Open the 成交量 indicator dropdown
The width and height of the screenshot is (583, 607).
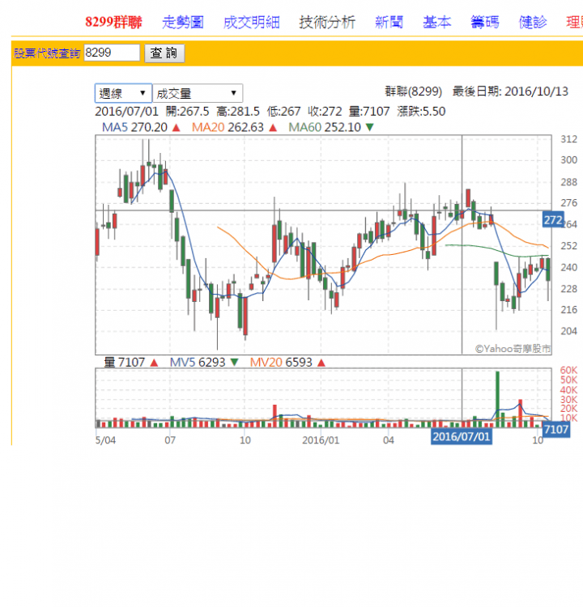198,93
